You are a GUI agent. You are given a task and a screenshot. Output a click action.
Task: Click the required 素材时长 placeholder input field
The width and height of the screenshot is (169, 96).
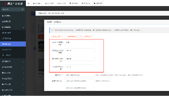point(80,75)
